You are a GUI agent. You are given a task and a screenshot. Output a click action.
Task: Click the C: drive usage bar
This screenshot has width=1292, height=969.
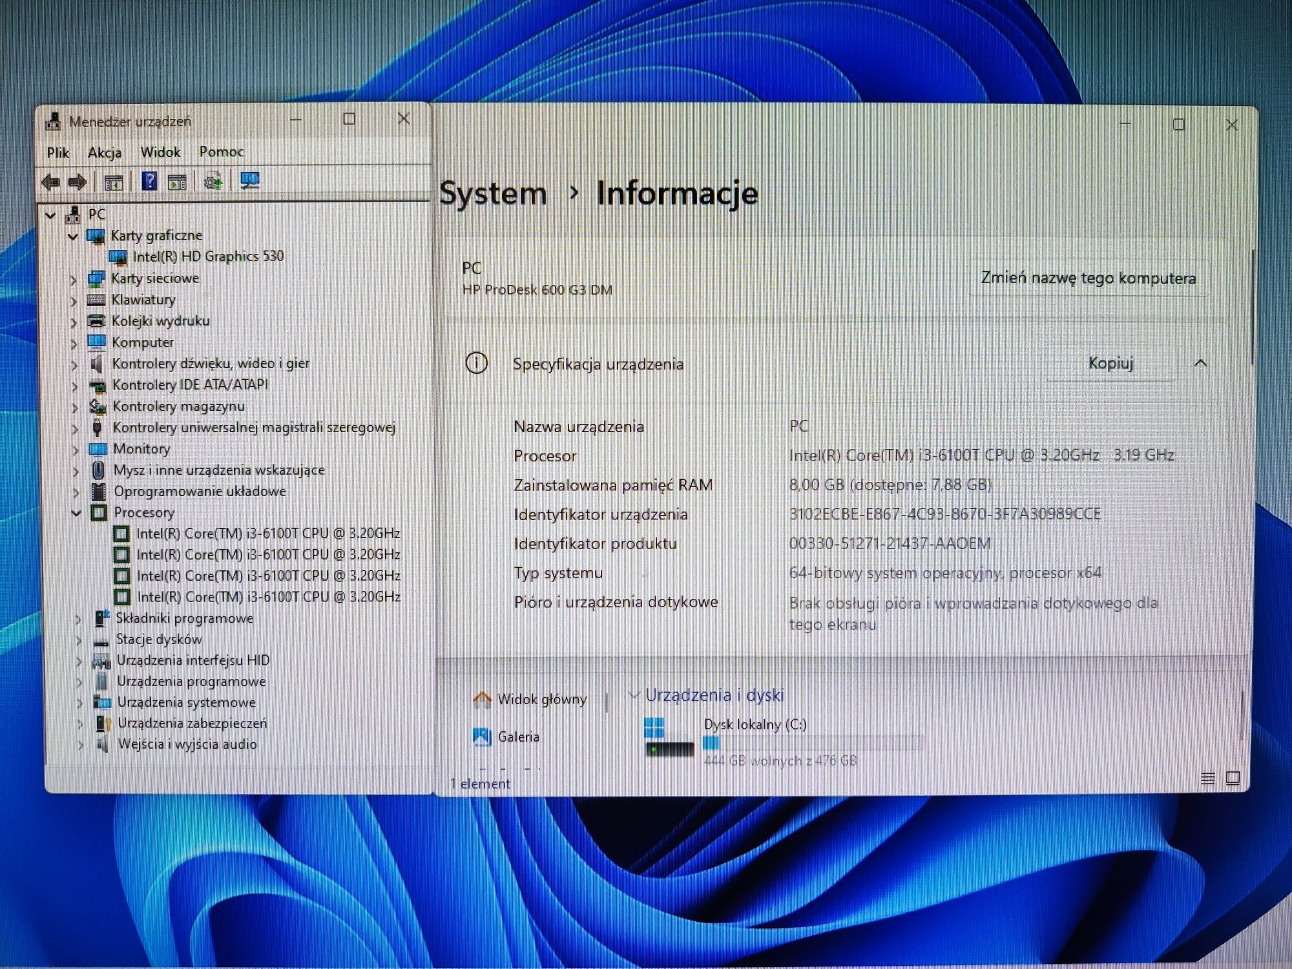(x=813, y=743)
